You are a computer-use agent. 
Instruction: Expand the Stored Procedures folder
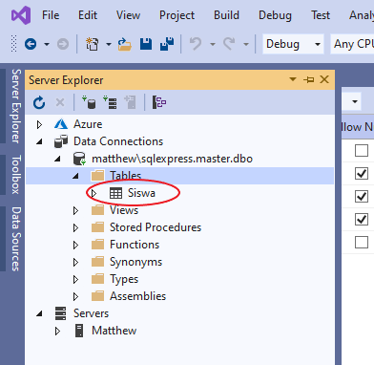click(75, 227)
